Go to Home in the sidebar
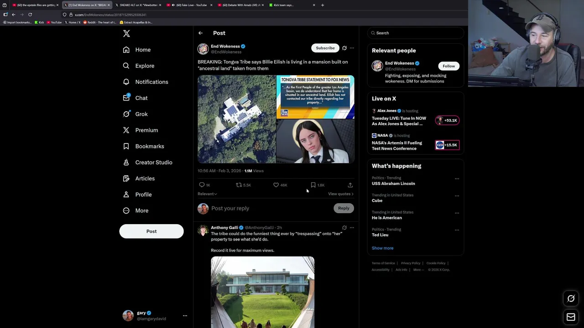Viewport: 584px width, 328px height. [137, 50]
